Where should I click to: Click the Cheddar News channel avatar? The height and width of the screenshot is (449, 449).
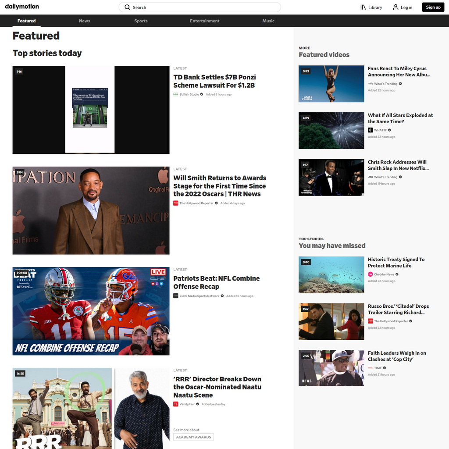[370, 274]
